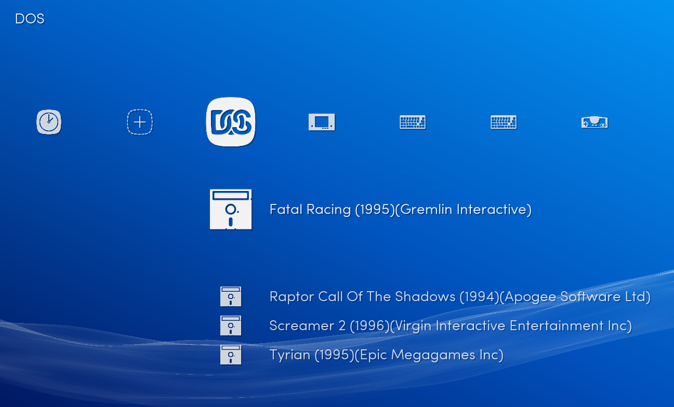Select Screamer 2 from the game list
This screenshot has width=674, height=407.
click(450, 325)
